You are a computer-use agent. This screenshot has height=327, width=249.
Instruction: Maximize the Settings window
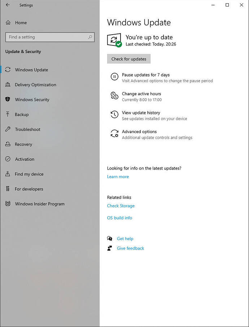pos(227,5)
